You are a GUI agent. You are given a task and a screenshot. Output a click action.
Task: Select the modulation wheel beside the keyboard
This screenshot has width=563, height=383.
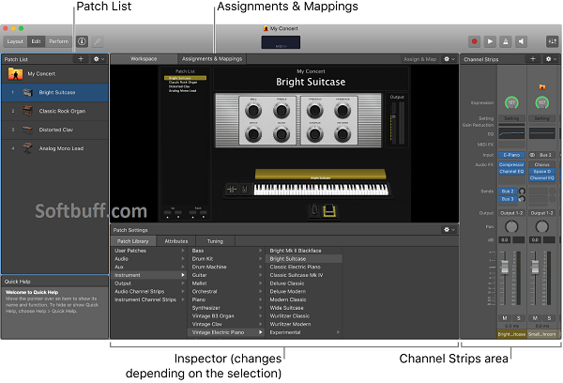245,189
